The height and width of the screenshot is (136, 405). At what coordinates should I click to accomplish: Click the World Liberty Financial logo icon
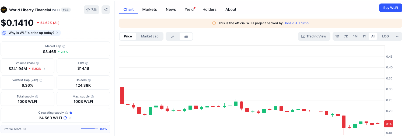[x=4, y=10]
